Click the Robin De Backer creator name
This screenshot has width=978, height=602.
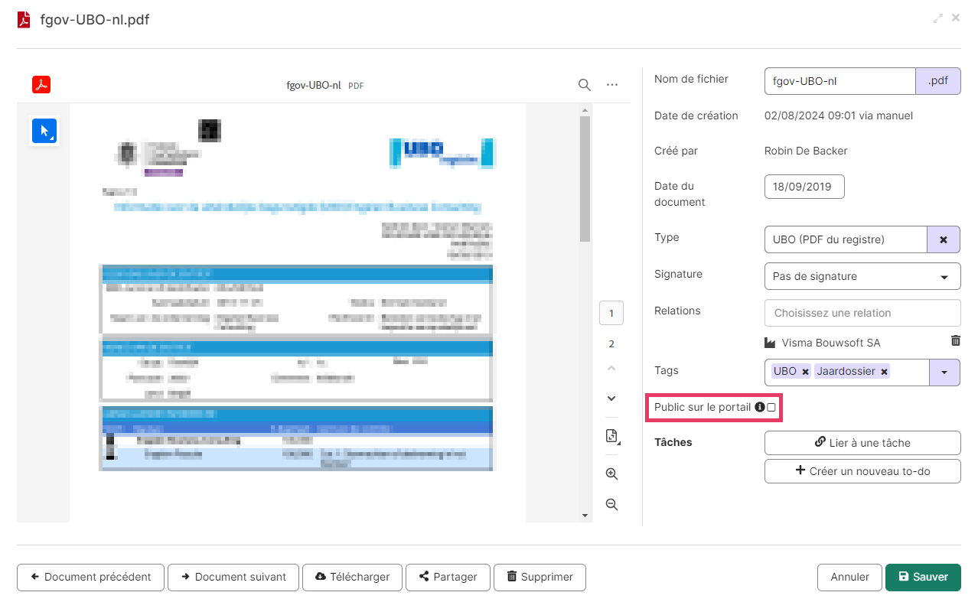click(806, 151)
